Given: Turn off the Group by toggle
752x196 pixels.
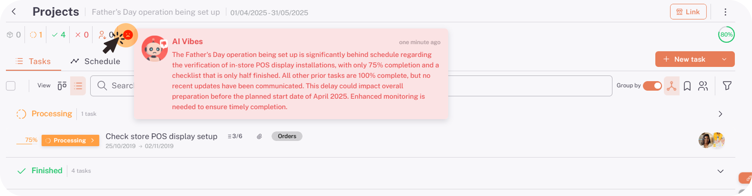Looking at the screenshot, I should point(652,86).
